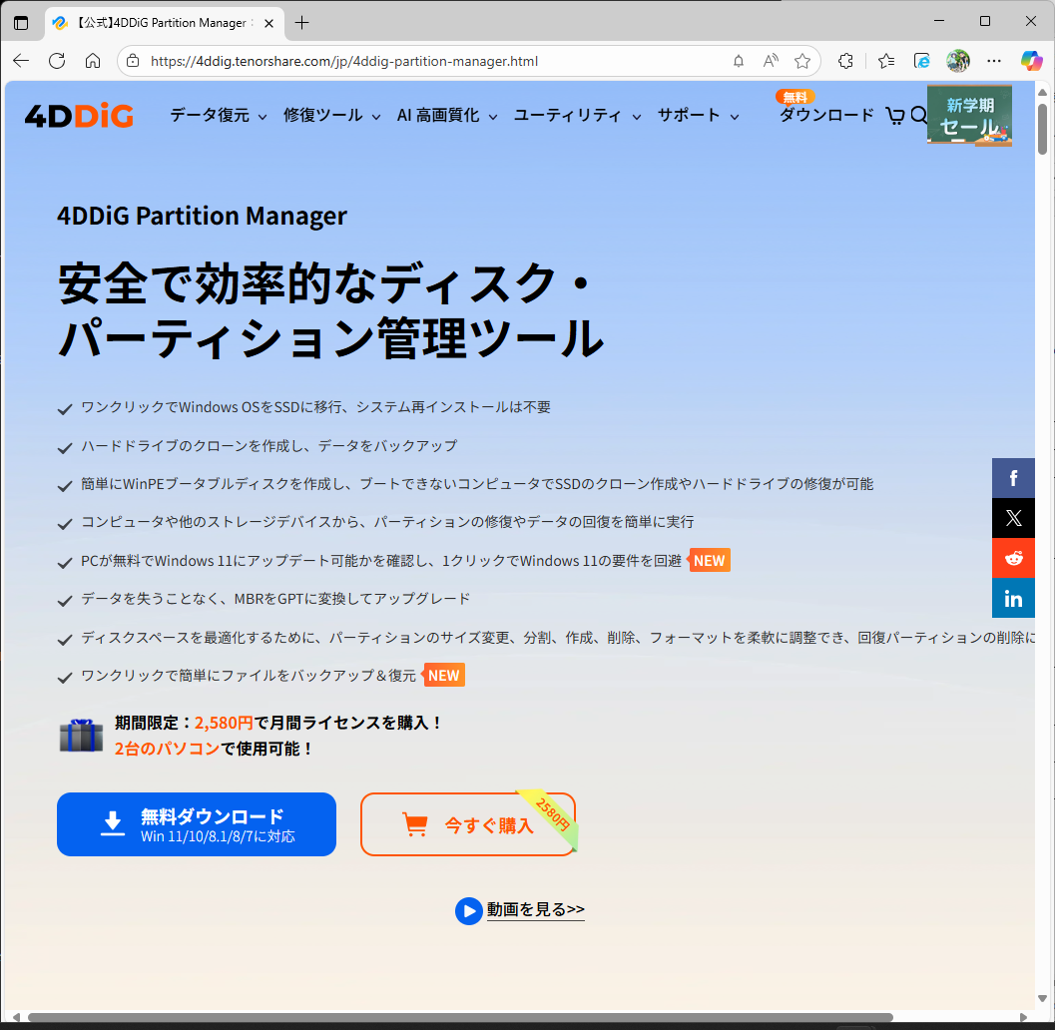Click the Internet Explorer mode icon
1055x1030 pixels.
[x=922, y=61]
